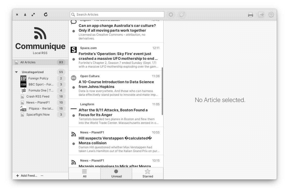
Task: Toggle unread dot on Data Science article
Action: click(x=74, y=87)
